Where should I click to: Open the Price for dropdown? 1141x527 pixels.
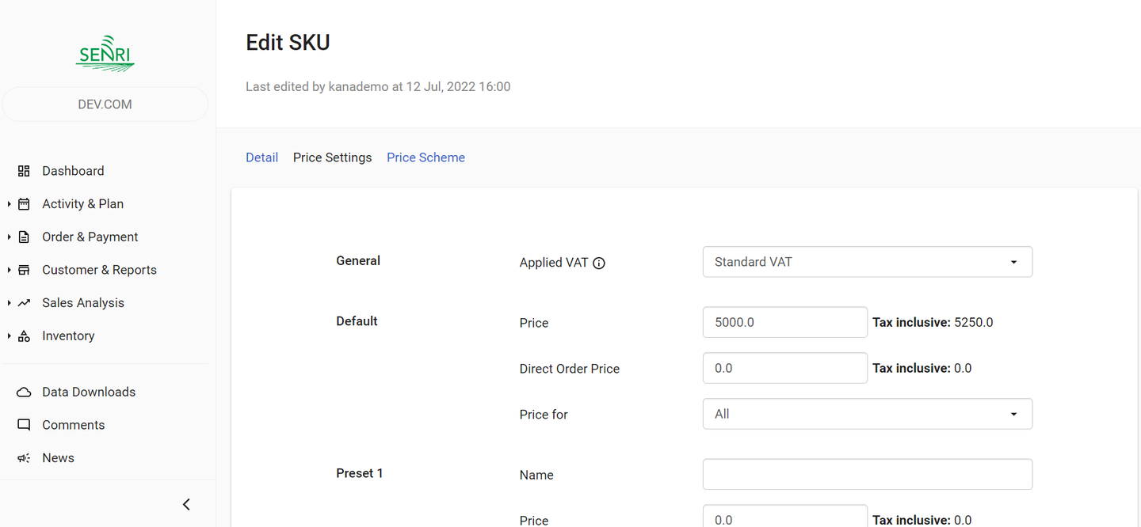(x=867, y=414)
